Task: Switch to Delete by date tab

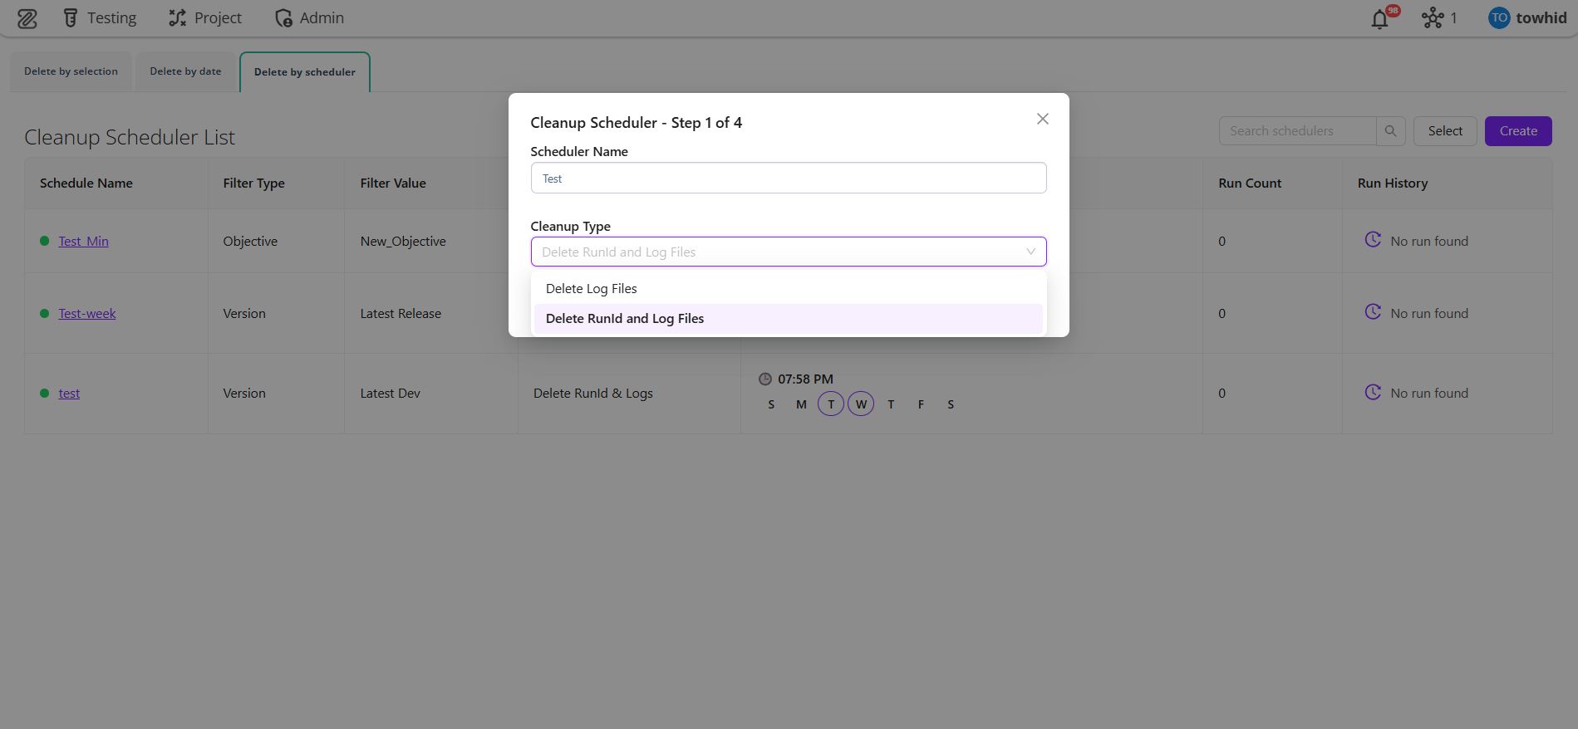Action: pyautogui.click(x=185, y=71)
